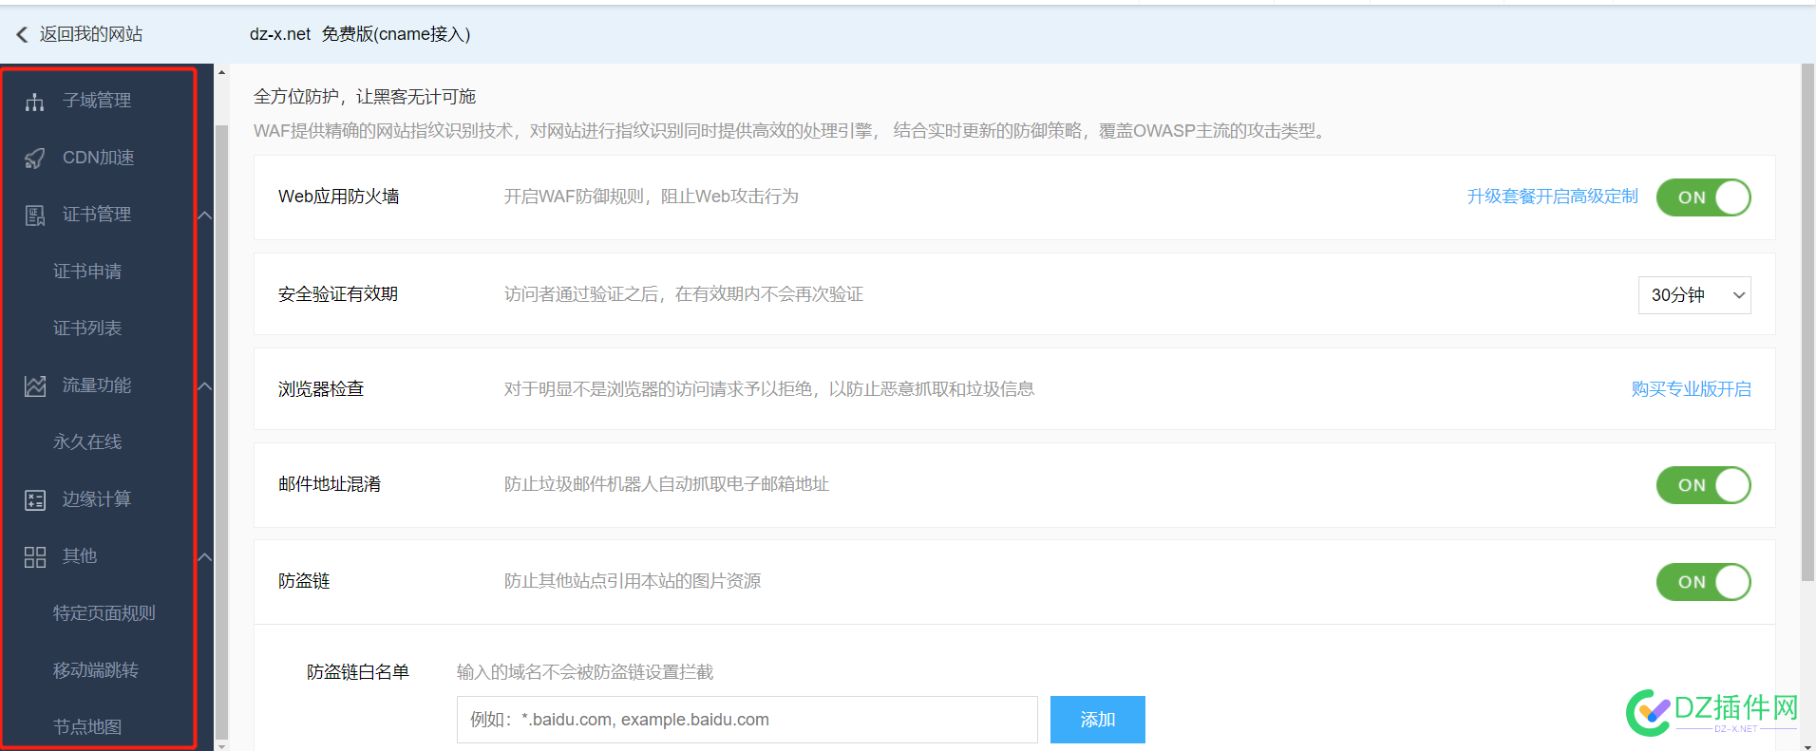Viewport: 1816px width, 751px height.
Task: Click the sidebar scroll up arrow
Action: coord(222,72)
